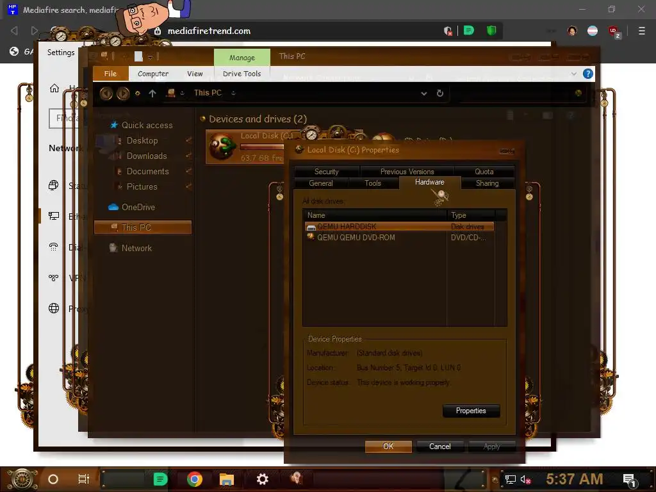Open the Start menu gear button
This screenshot has height=492, width=656.
pos(21,479)
